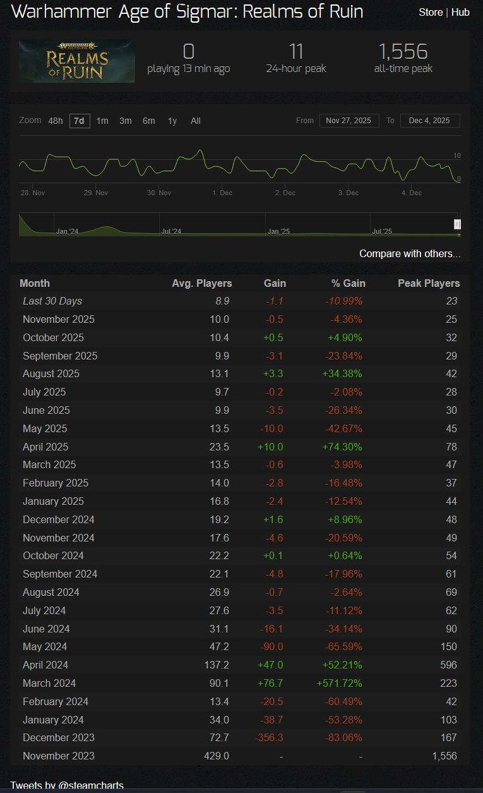Image resolution: width=483 pixels, height=793 pixels.
Task: Click the Realms of Ruin game thumbnail
Action: pos(76,61)
